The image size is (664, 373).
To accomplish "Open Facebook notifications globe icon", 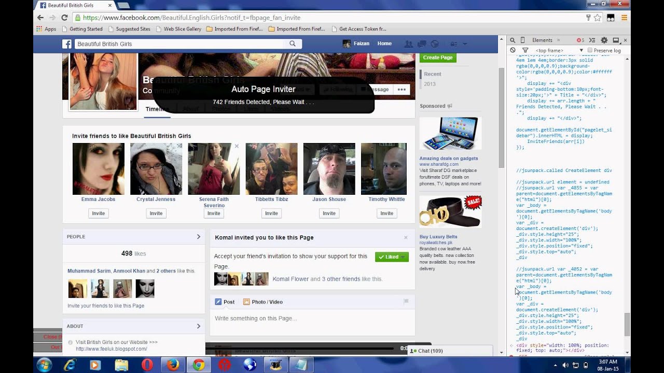I will click(435, 44).
